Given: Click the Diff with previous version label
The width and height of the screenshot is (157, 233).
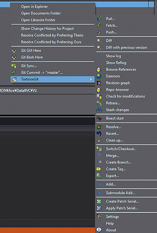Looking at the screenshot, I should (126, 47).
